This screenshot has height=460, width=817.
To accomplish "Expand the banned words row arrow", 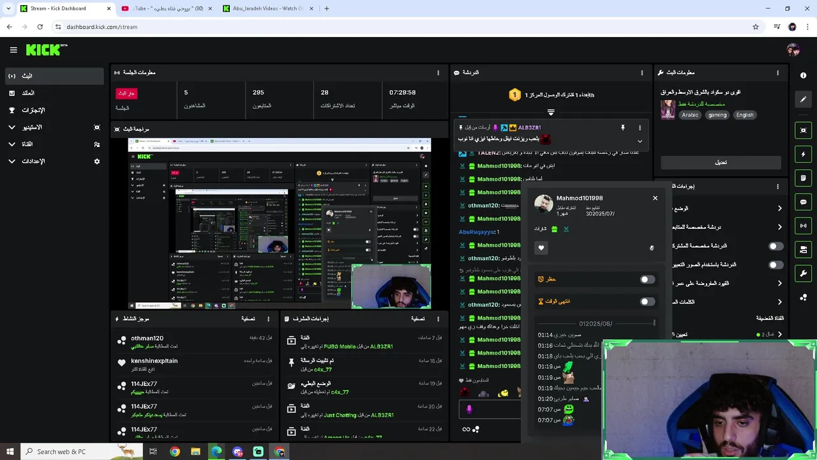I will [779, 302].
